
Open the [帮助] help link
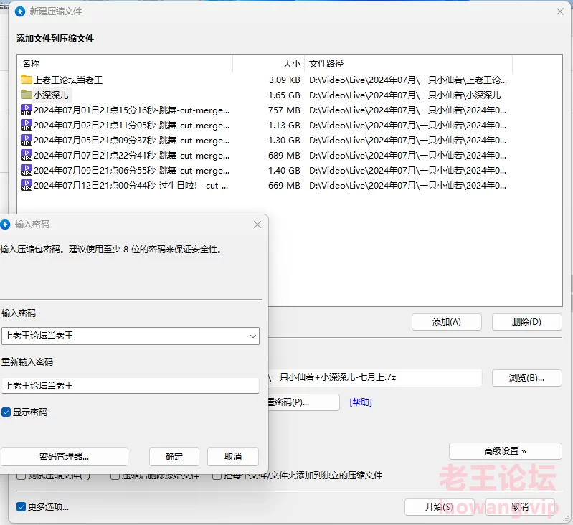click(x=360, y=402)
